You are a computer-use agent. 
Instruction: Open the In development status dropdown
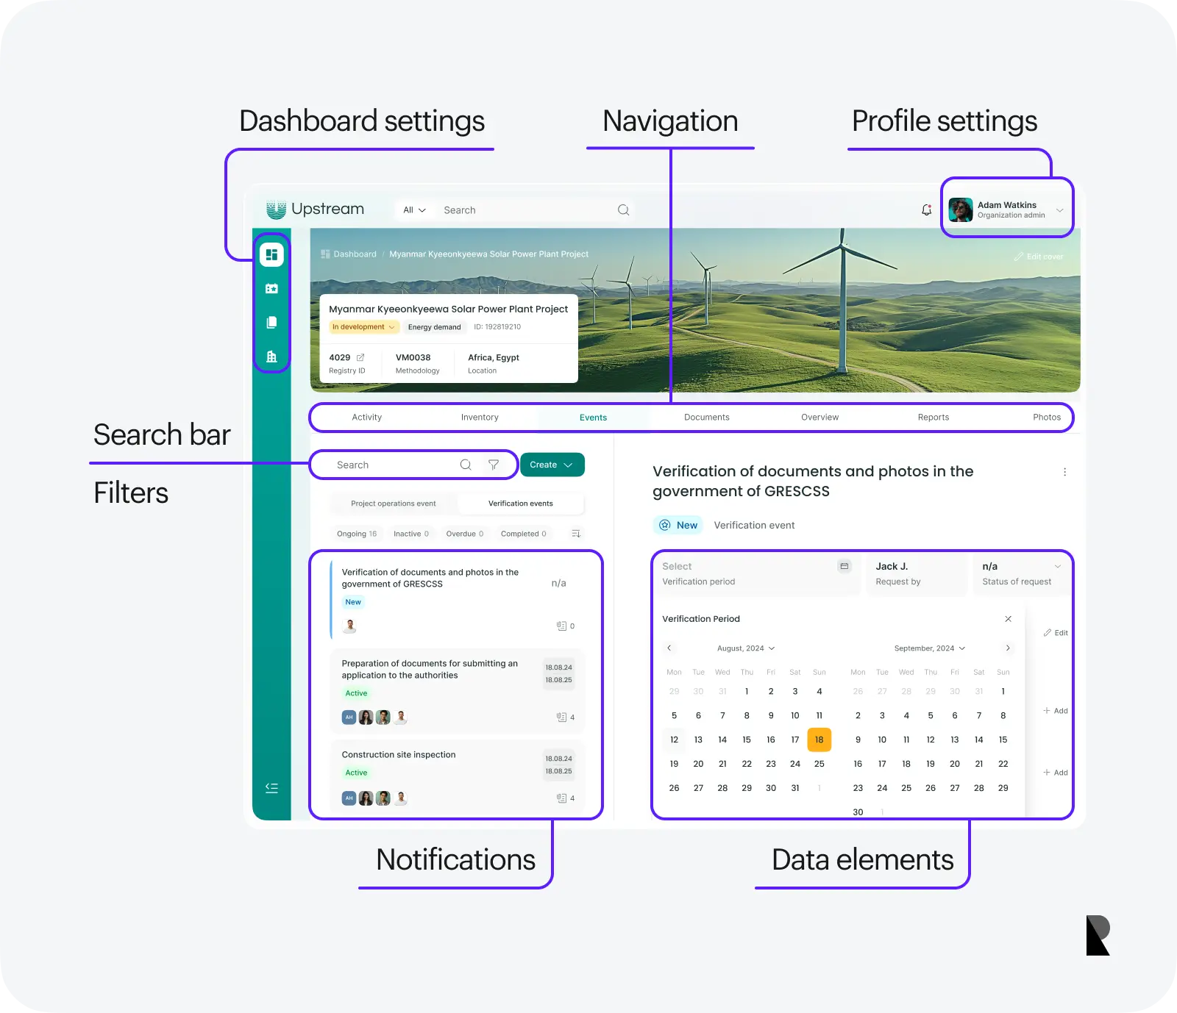click(x=364, y=327)
